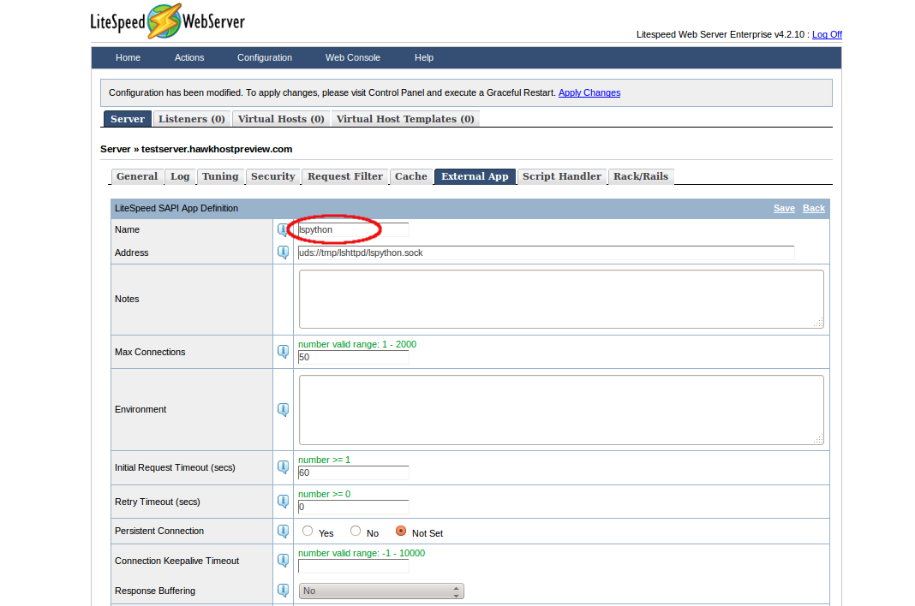Screen dimensions: 915x606
Task: Open the Response Buffering dropdown
Action: tap(381, 591)
